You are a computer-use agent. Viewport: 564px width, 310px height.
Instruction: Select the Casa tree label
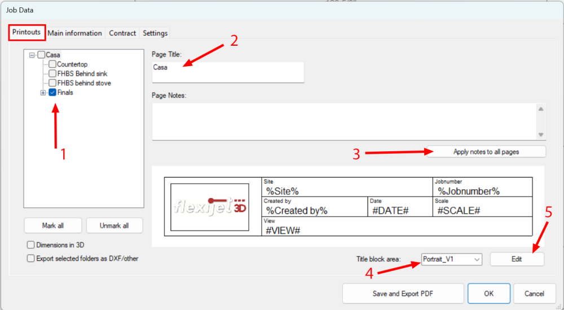click(x=53, y=55)
